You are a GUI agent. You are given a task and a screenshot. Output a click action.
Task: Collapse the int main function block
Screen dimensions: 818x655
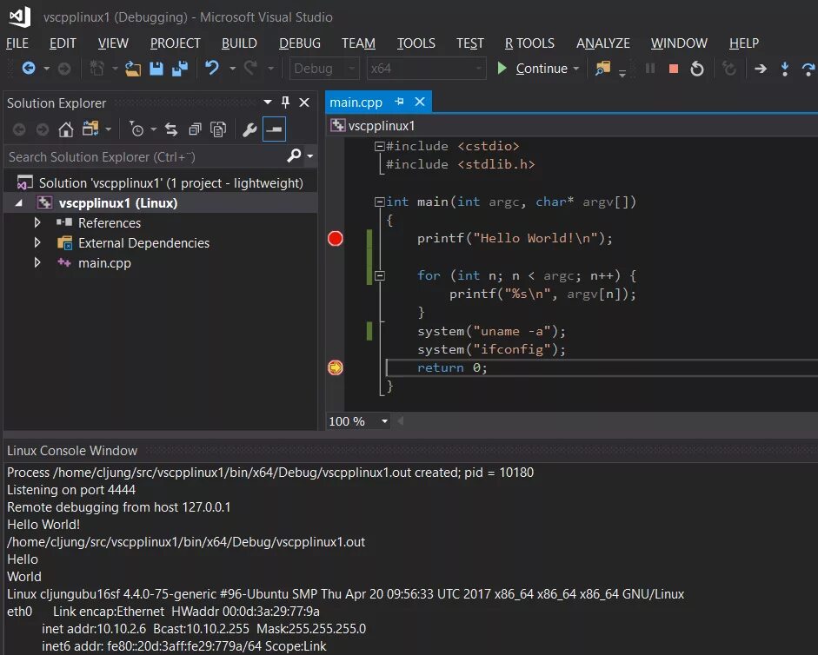pos(380,202)
